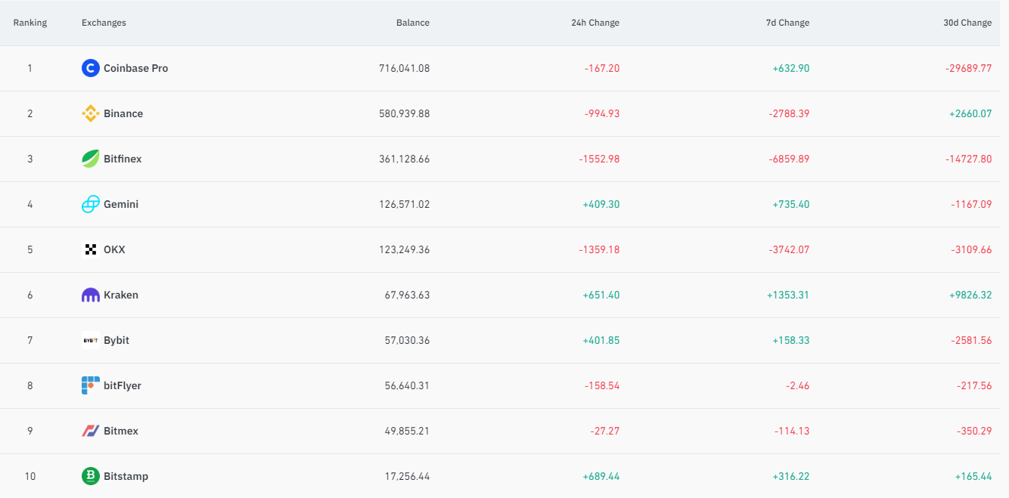Screen dimensions: 1009x498
Task: Open the Bitmex exchange name
Action: pyautogui.click(x=121, y=431)
